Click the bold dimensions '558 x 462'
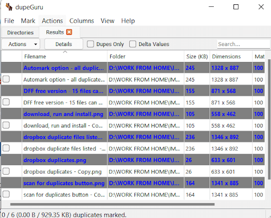Image resolution: width=271 pixels, height=218 pixels. (223, 114)
